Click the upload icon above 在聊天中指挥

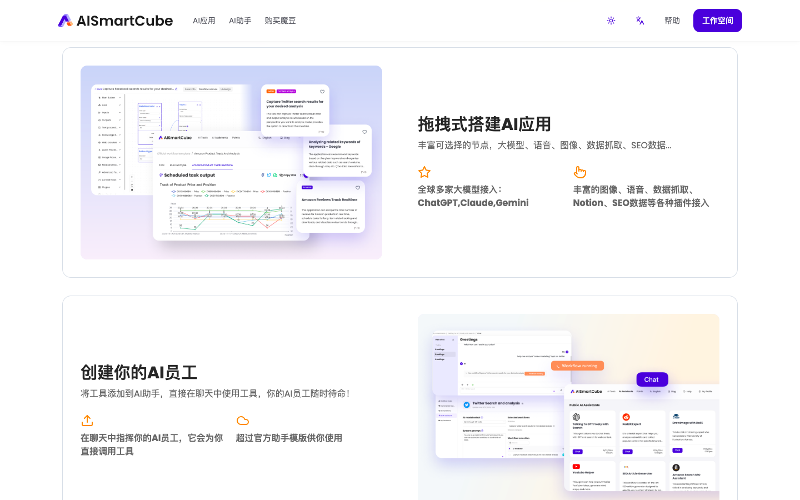[87, 421]
